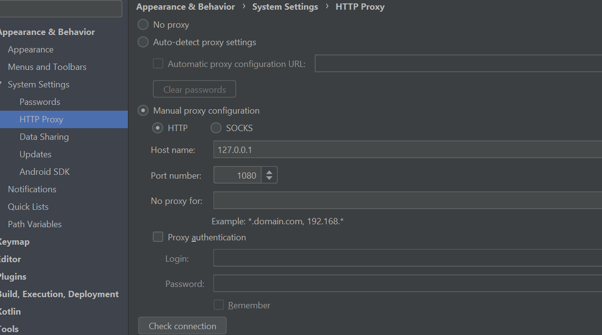Open System Settings from the breadcrumb
The height and width of the screenshot is (335, 602).
pyautogui.click(x=285, y=6)
